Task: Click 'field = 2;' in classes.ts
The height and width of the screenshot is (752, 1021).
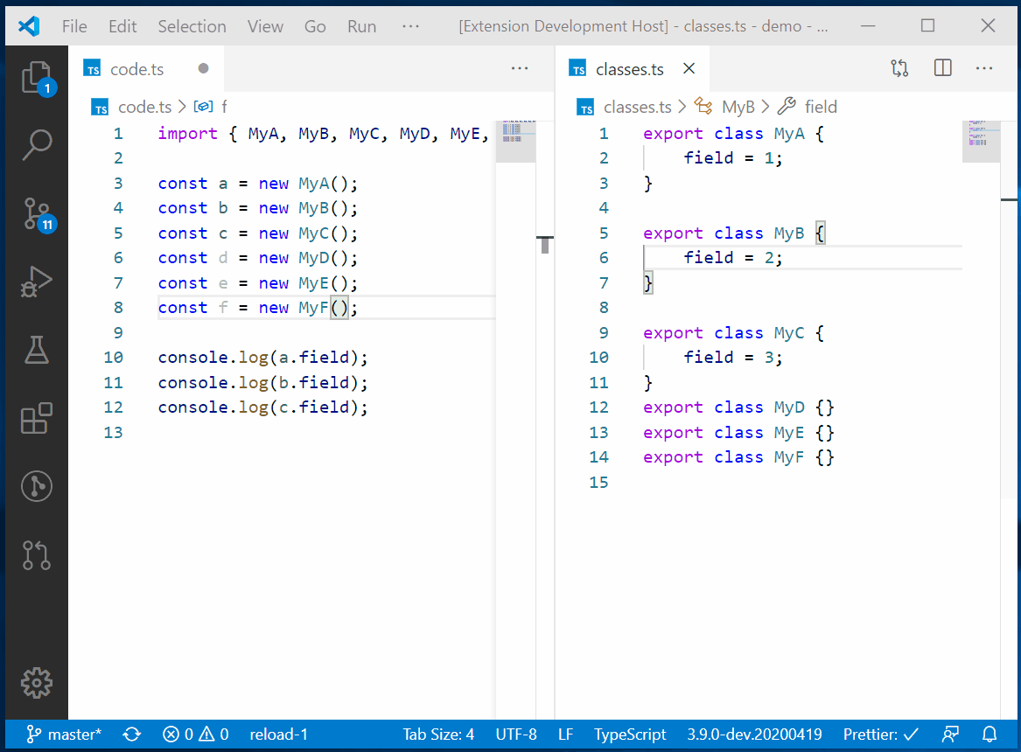Action: click(x=732, y=258)
